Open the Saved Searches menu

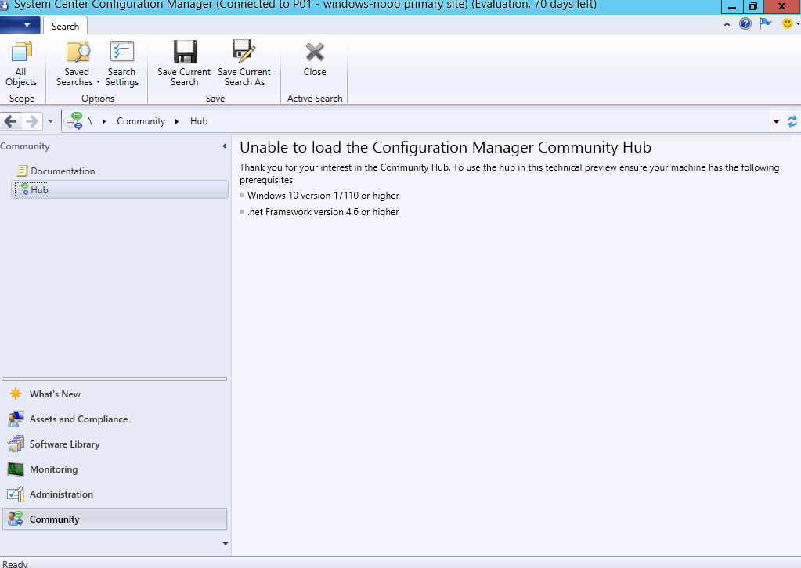(x=78, y=64)
